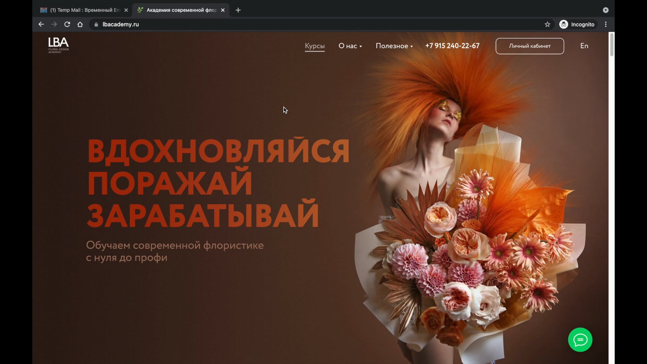Call the +7 915 240-22-67 phone link
The width and height of the screenshot is (647, 364).
coord(452,46)
